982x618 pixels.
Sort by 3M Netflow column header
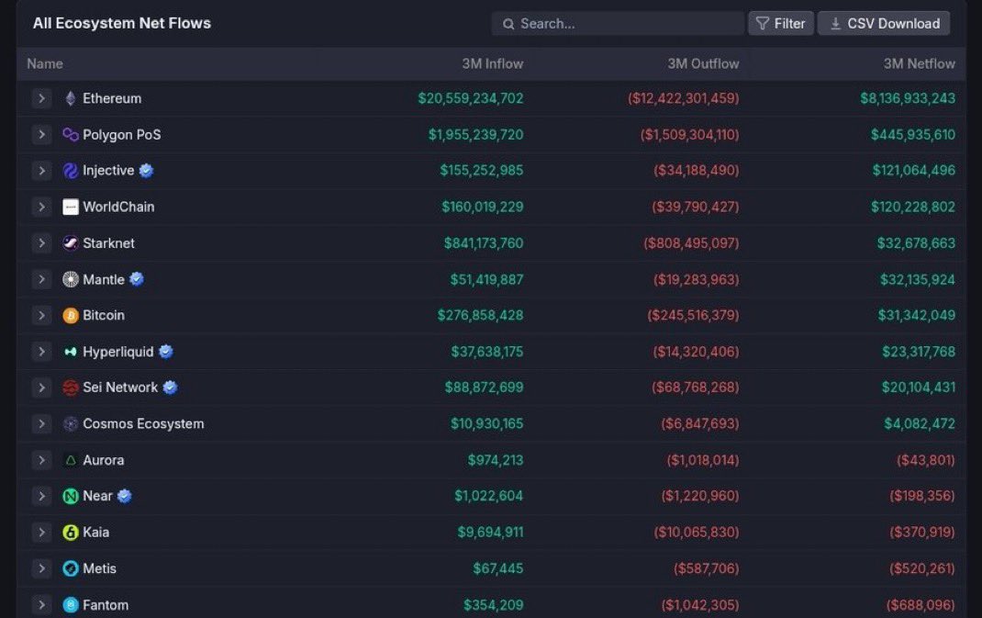click(919, 64)
